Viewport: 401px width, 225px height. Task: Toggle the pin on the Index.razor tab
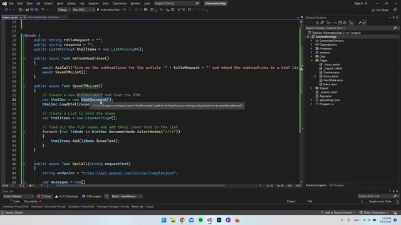pyautogui.click(x=21, y=17)
